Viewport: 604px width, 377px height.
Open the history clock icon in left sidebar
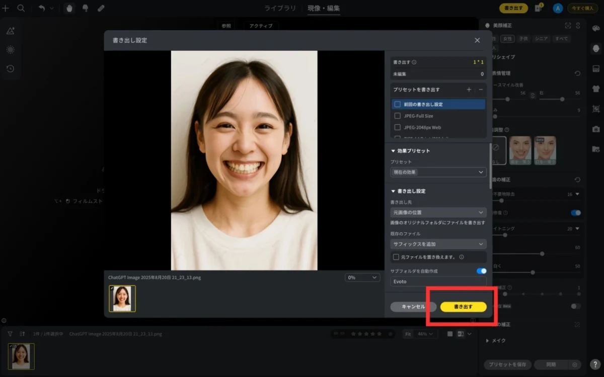point(10,69)
